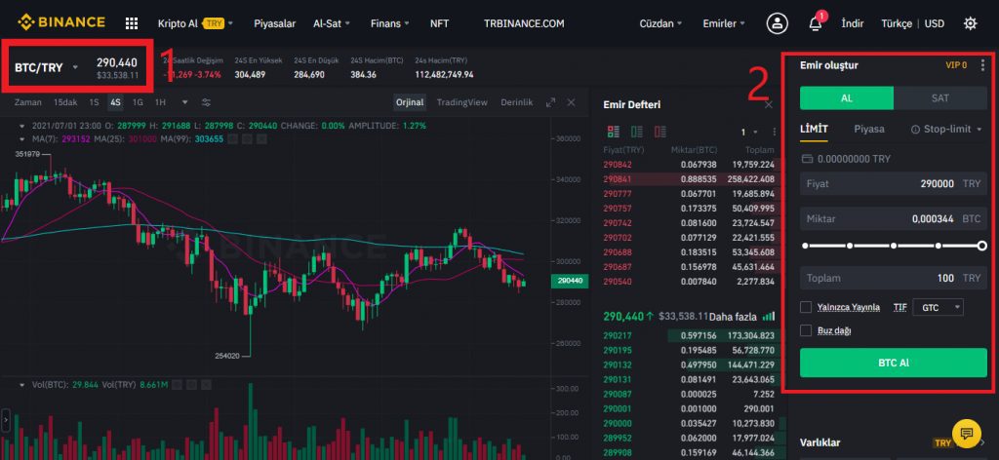The height and width of the screenshot is (460, 999).
Task: Click the Zaman chart option
Action: (28, 101)
